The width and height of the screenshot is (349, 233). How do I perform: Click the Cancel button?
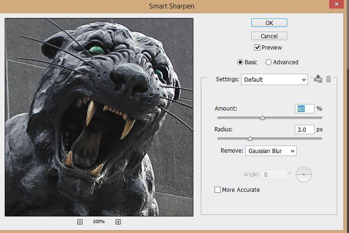269,36
